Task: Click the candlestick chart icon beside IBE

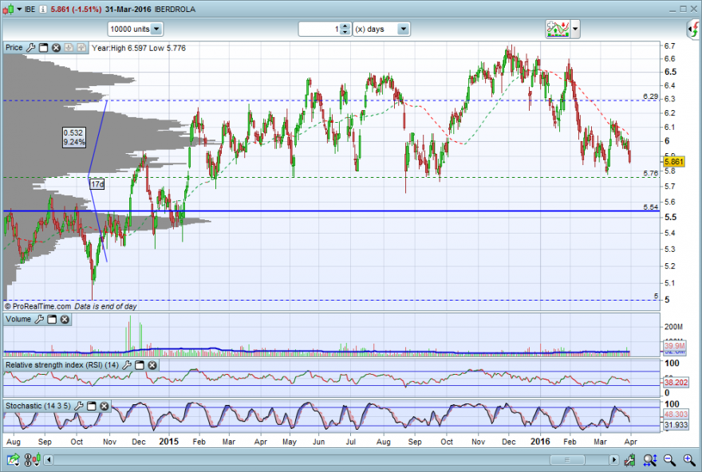Action: 9,9
